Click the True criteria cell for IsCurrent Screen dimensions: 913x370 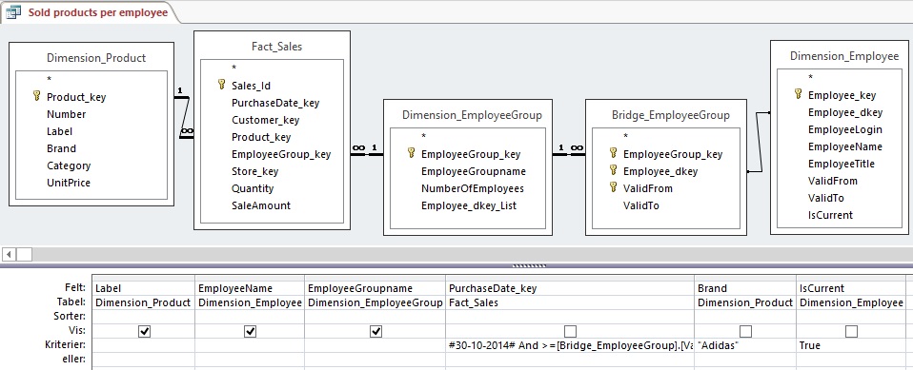851,345
